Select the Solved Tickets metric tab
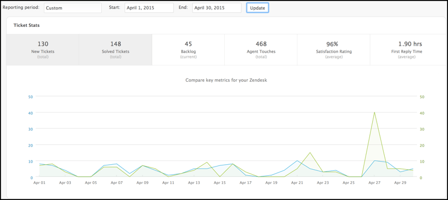 115,49
